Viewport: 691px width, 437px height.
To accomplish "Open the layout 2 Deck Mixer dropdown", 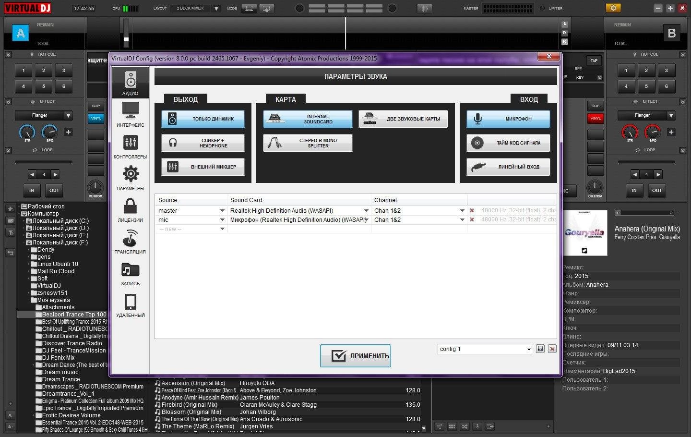I will [x=216, y=9].
